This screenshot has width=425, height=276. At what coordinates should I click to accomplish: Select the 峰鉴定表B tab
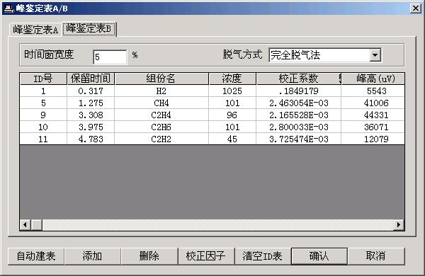click(x=89, y=29)
